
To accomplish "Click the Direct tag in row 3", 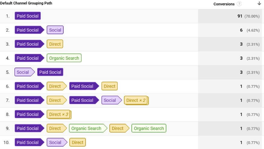I will coord(55,44).
